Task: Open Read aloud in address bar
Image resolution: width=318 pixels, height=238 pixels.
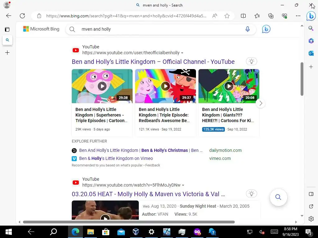Action: (x=215, y=16)
